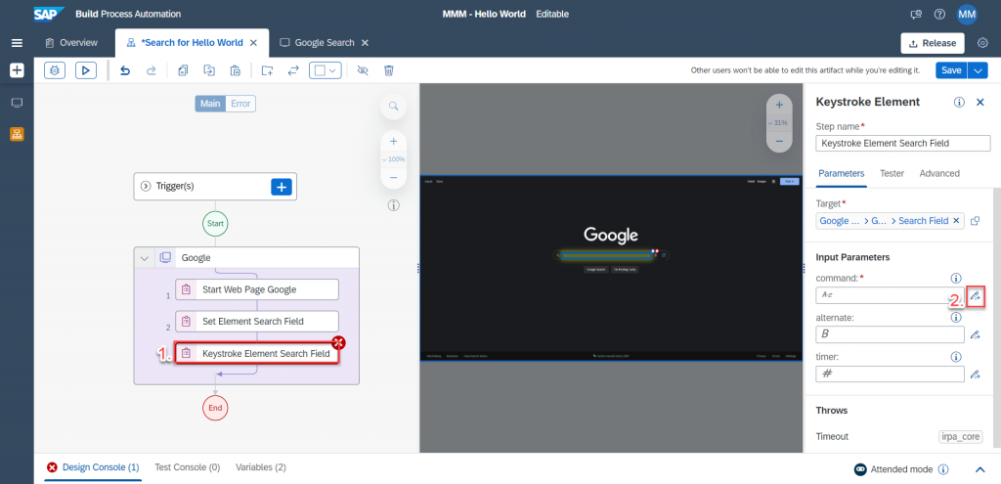1001x484 pixels.
Task: Click the Release button
Action: pos(933,43)
